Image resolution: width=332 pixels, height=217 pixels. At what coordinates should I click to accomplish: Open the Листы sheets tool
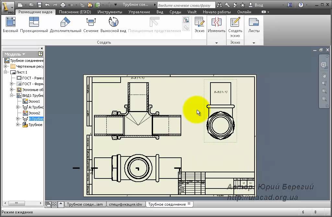pyautogui.click(x=254, y=25)
